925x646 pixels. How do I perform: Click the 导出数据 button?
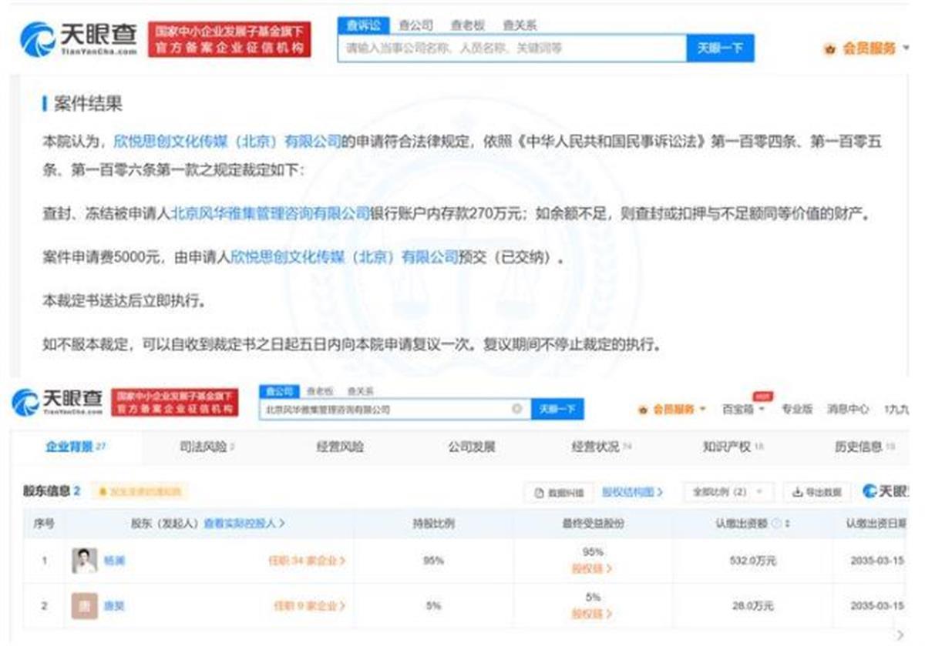tap(817, 491)
